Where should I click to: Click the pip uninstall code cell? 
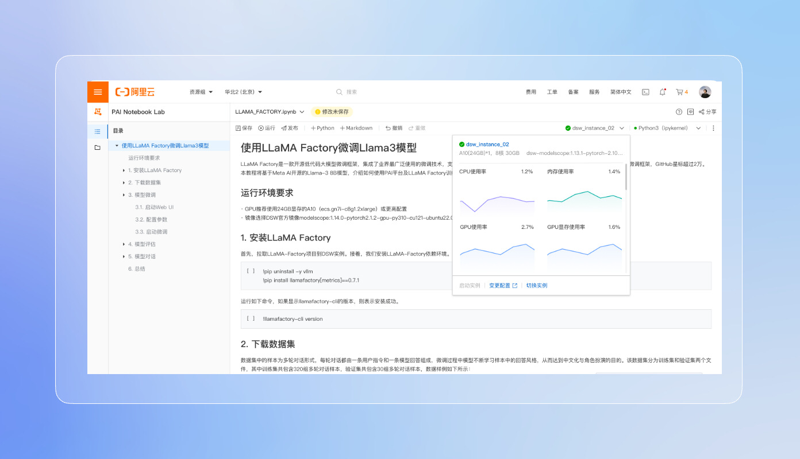pos(476,276)
